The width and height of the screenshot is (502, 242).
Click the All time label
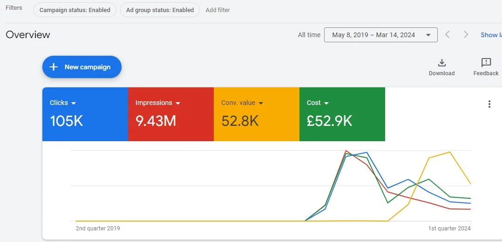tap(309, 35)
